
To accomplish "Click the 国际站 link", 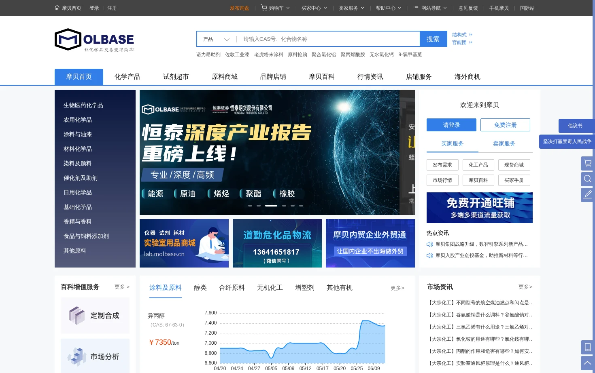I will click(527, 8).
